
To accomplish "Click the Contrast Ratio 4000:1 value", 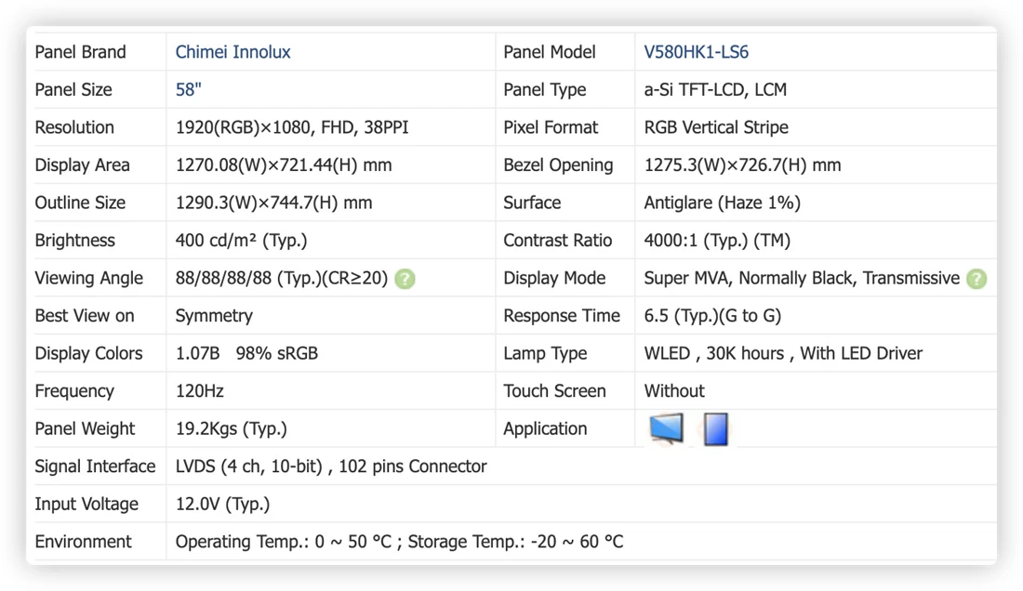I will pos(717,241).
